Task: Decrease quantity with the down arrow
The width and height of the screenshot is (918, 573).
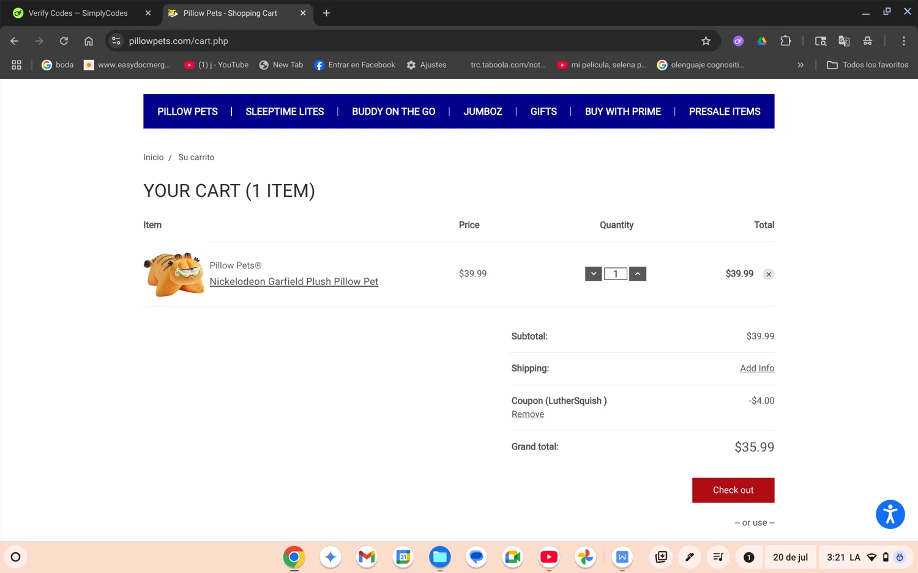Action: point(594,274)
